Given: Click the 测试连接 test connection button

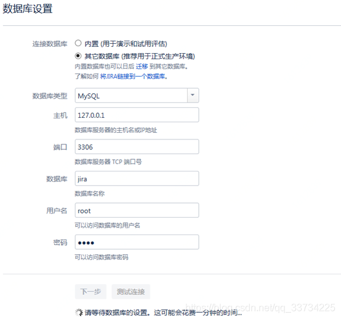Looking at the screenshot, I should tap(130, 291).
